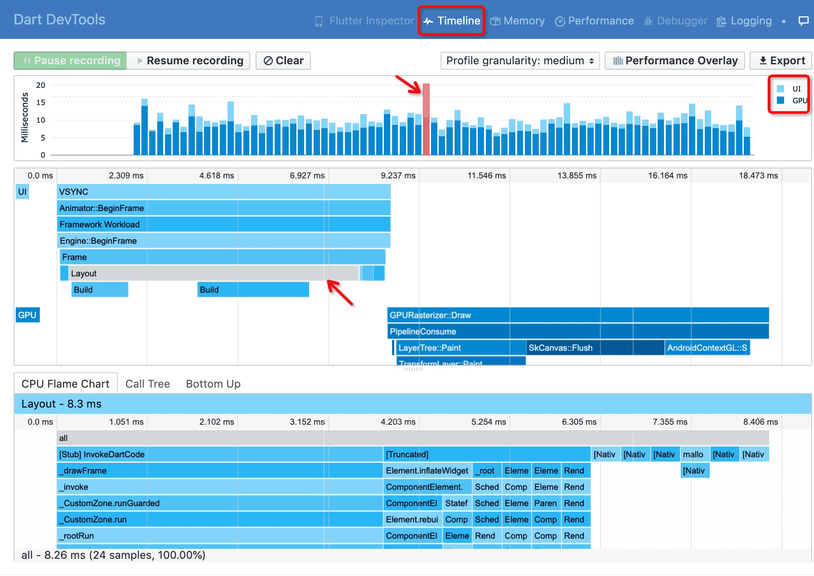Pause the recording
The width and height of the screenshot is (814, 576).
(x=70, y=61)
